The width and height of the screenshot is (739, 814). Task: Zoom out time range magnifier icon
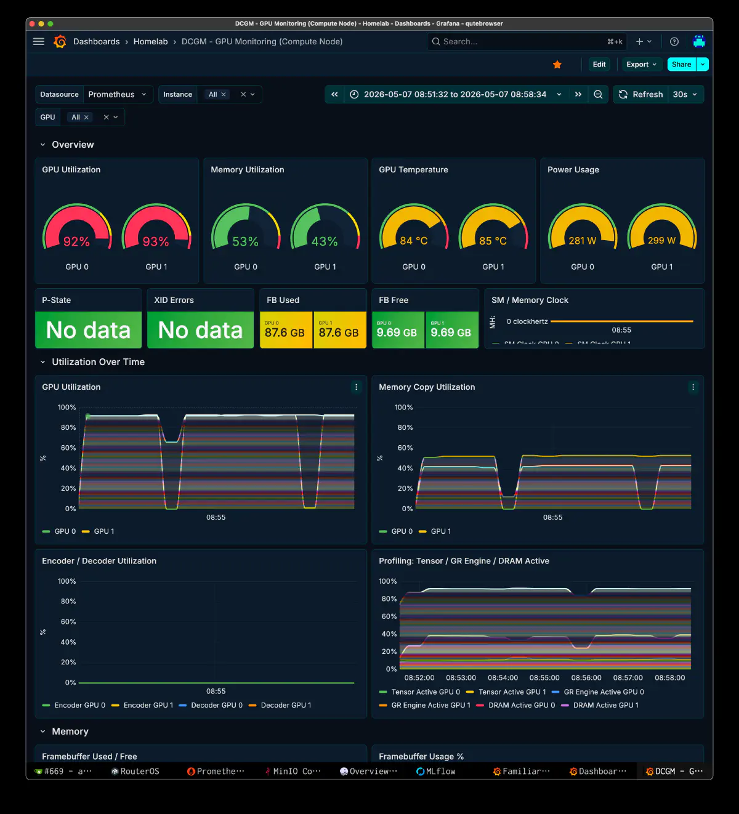[x=598, y=94]
